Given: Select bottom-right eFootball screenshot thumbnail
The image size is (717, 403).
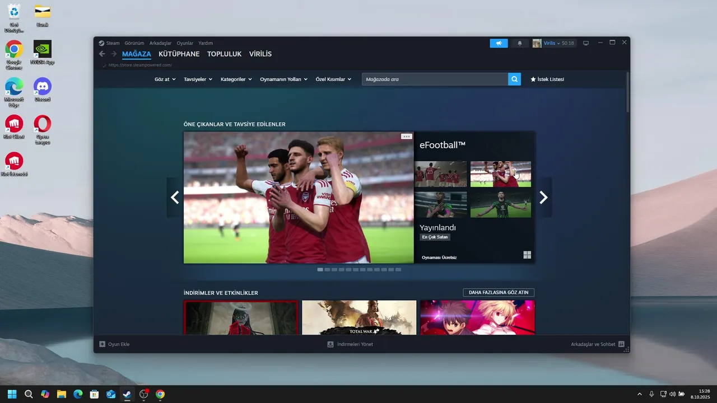Looking at the screenshot, I should pos(501,205).
